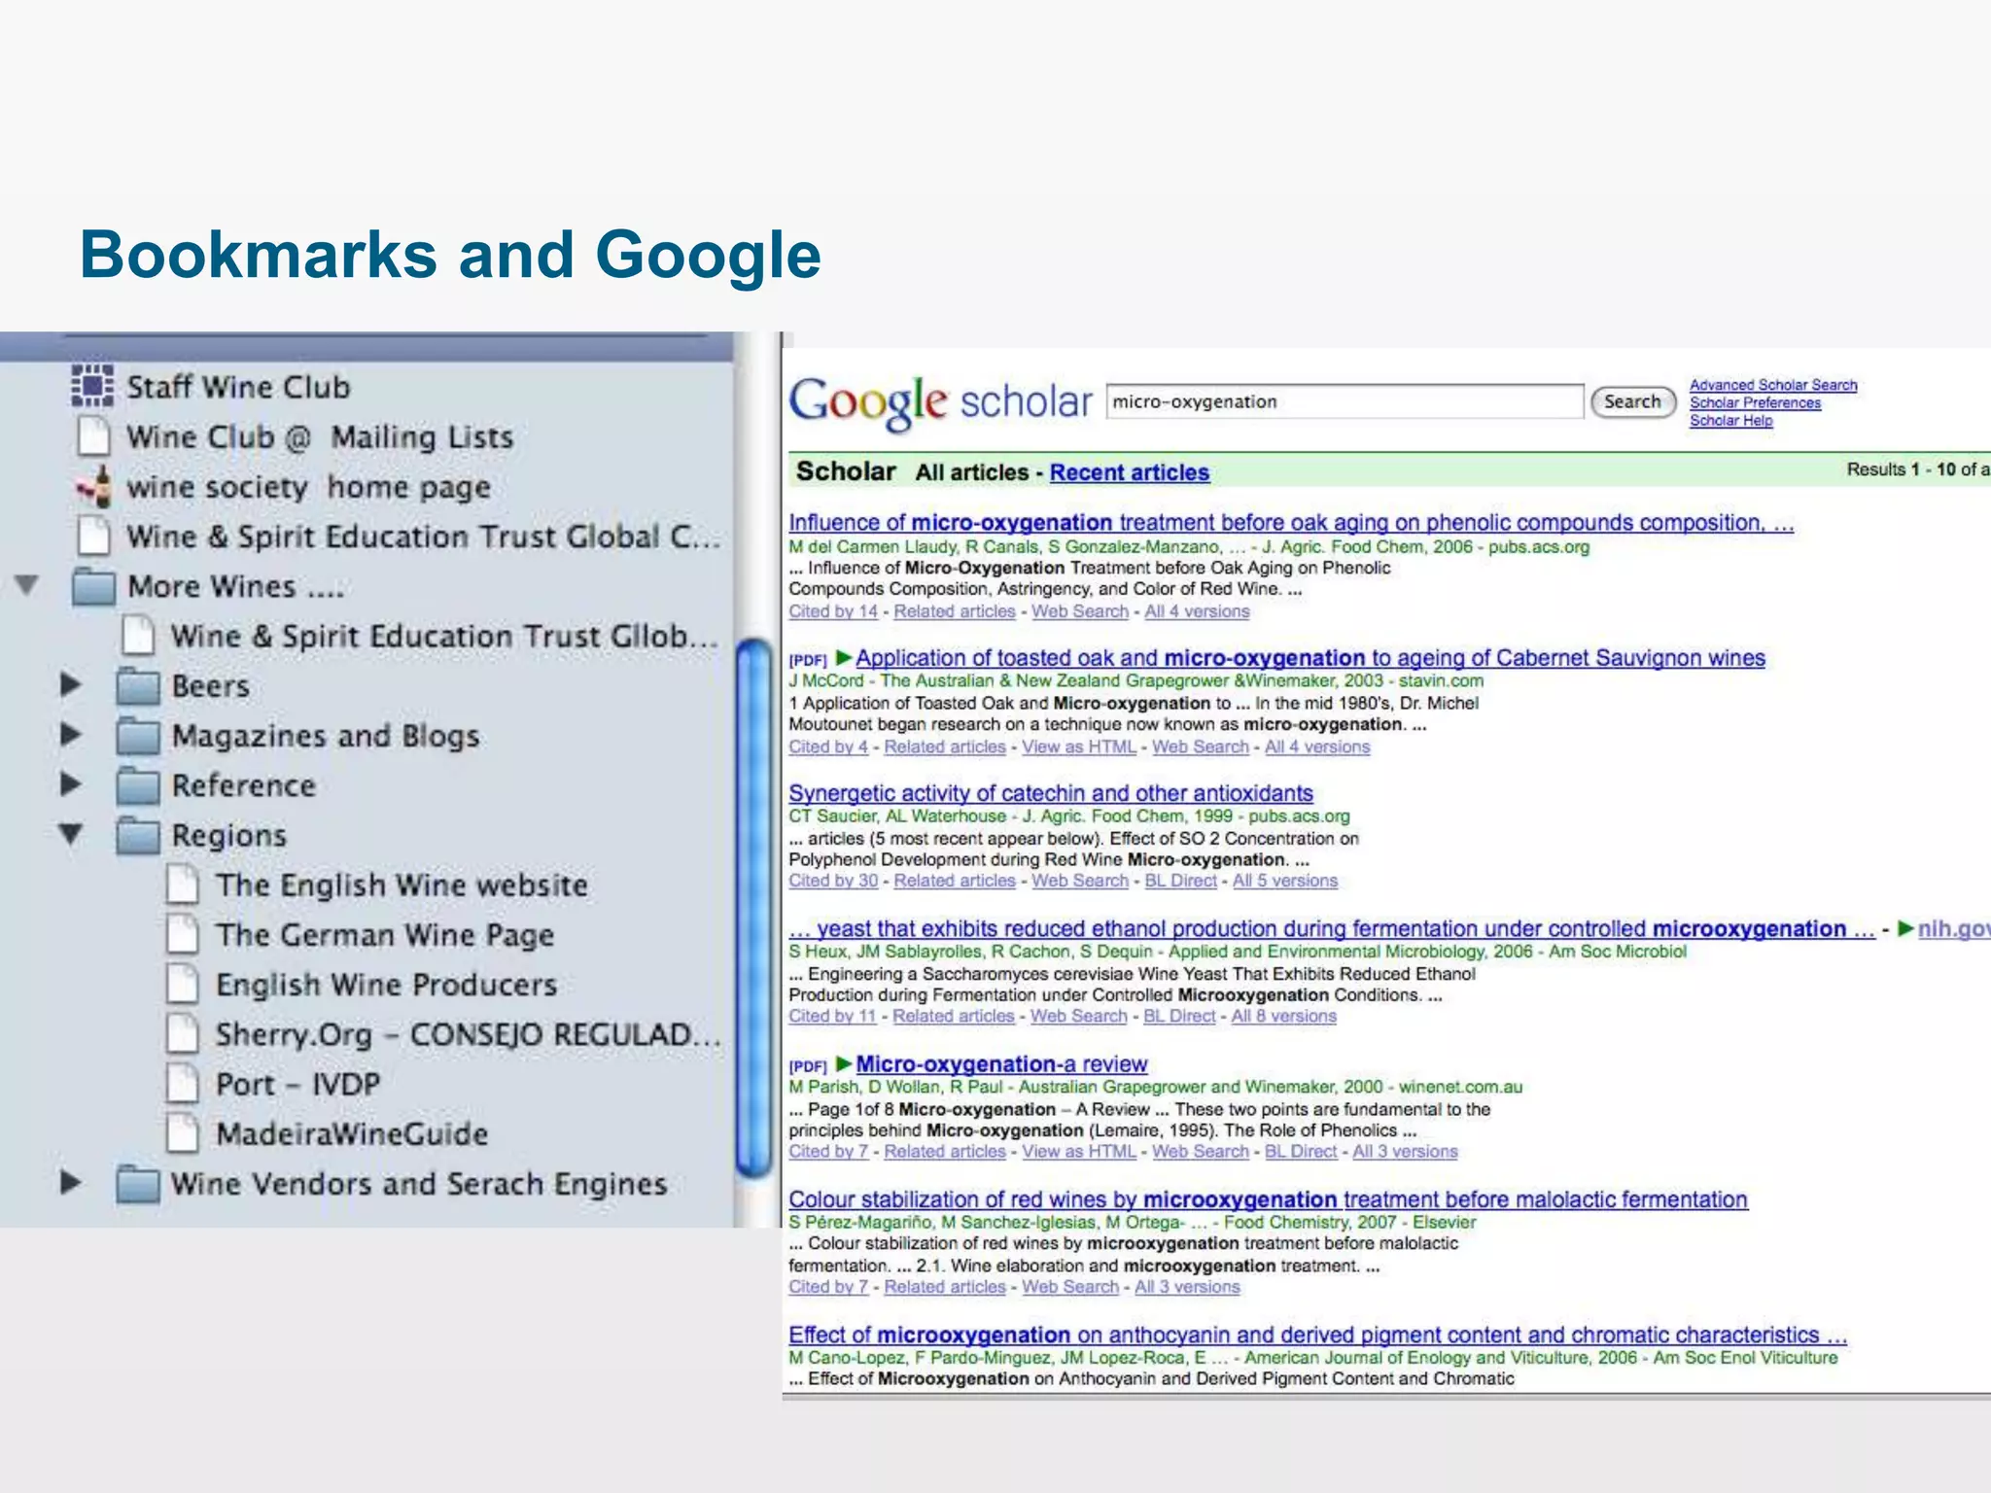
Task: Select the Staff Wine Club bookmark label
Action: 238,387
